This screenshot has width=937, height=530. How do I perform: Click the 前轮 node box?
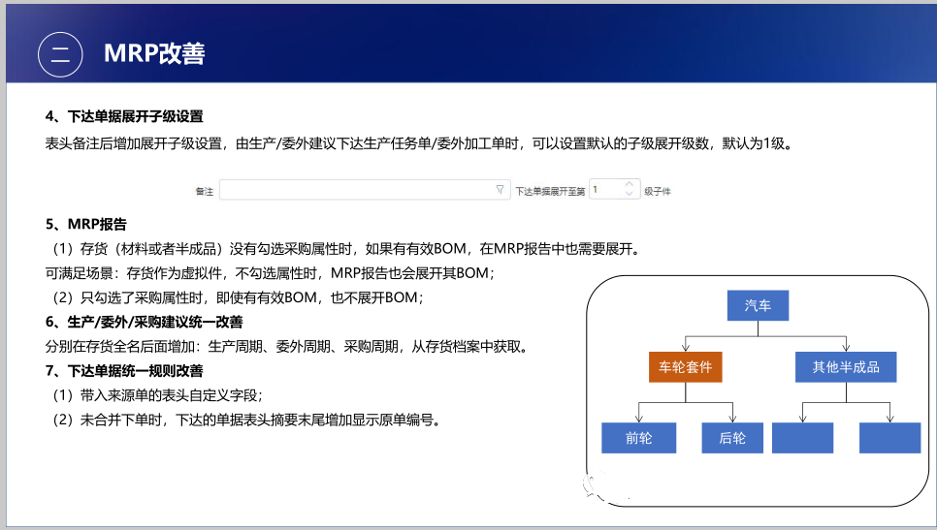pyautogui.click(x=638, y=438)
